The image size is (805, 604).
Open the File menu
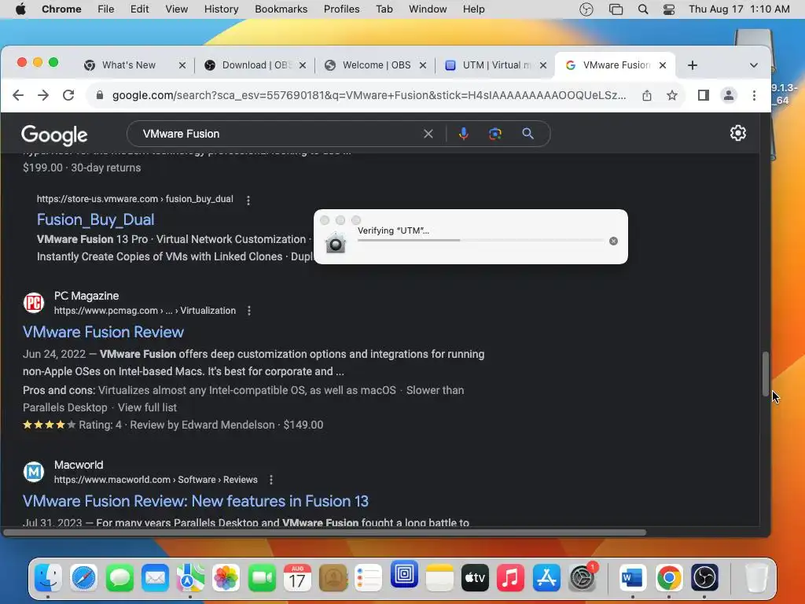pos(106,9)
